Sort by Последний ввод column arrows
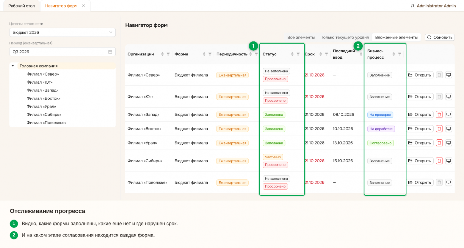This screenshot has height=248, width=464. point(361,54)
